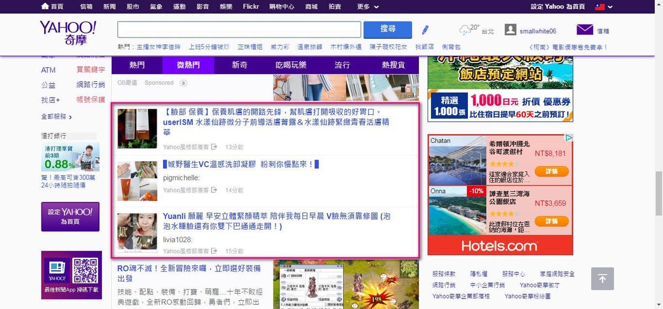Viewport: 663px width, 309px height.
Task: Click the sun icon next to Sponsored
Action: (183, 83)
